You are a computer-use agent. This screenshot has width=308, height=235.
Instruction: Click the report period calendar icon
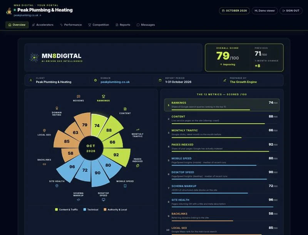point(160,80)
